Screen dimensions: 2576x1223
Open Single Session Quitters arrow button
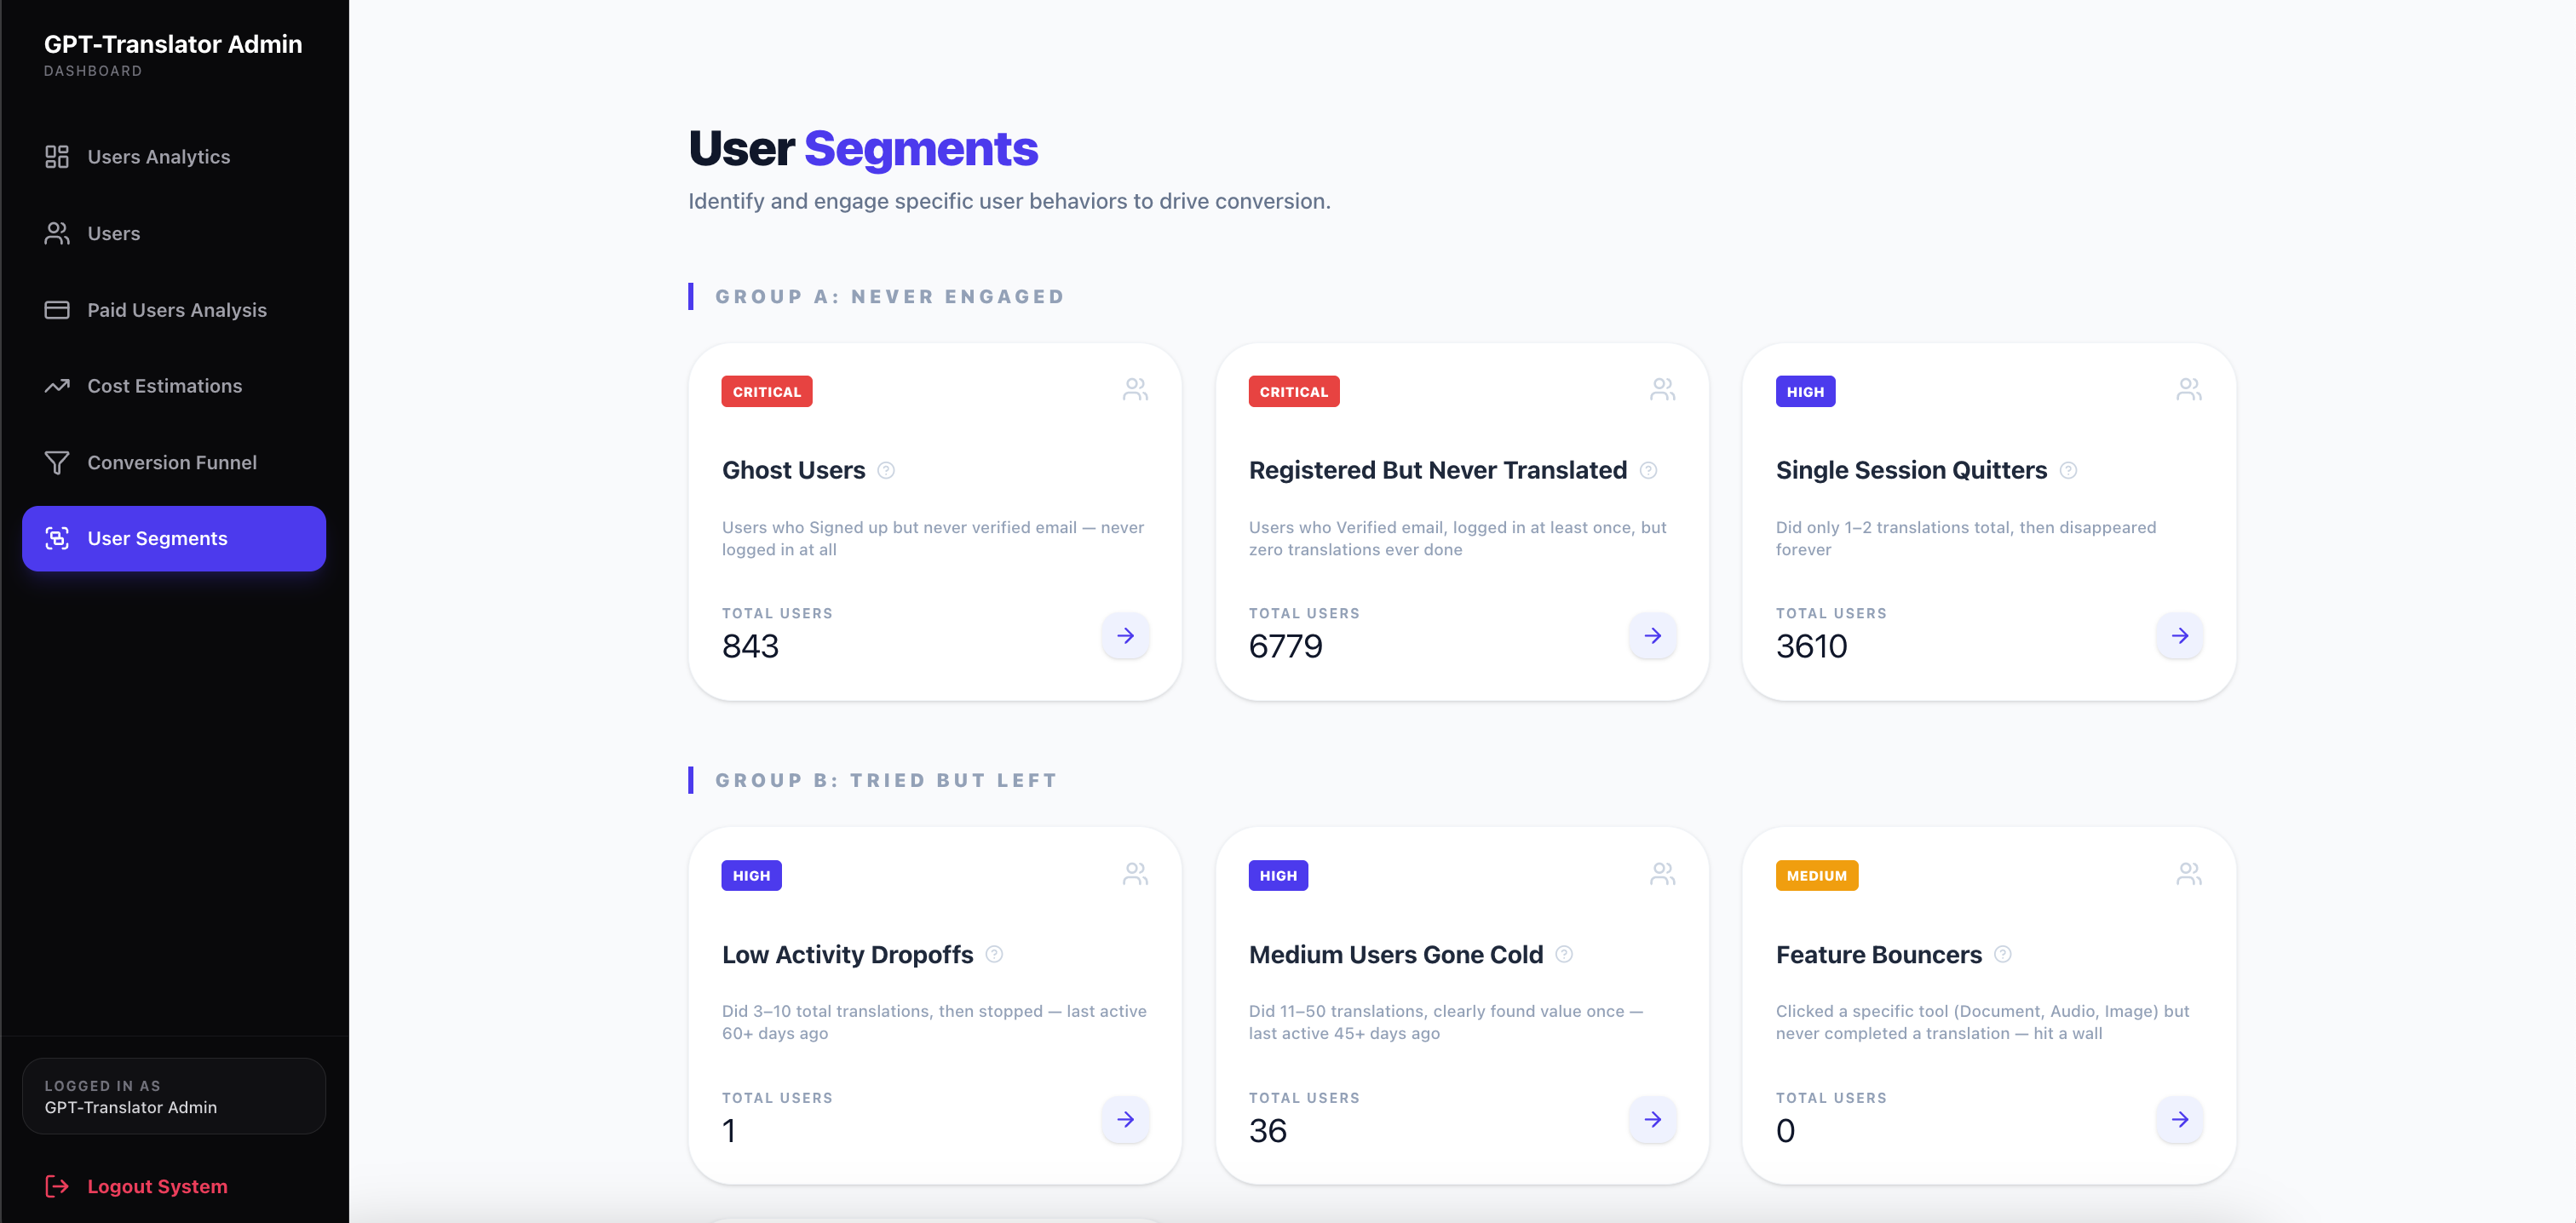pos(2179,636)
